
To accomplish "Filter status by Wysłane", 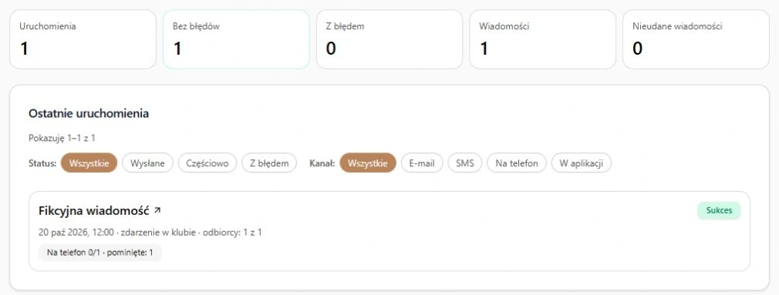I will click(x=147, y=163).
